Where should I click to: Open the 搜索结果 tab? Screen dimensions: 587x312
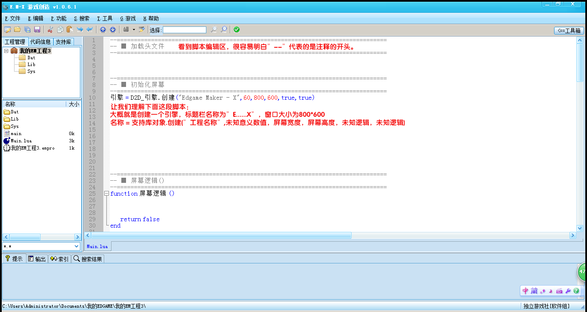pyautogui.click(x=88, y=259)
